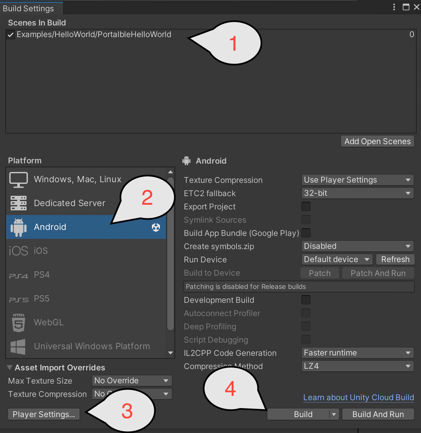Click the PS4 logo icon
Image resolution: width=421 pixels, height=433 pixels.
(x=19, y=276)
